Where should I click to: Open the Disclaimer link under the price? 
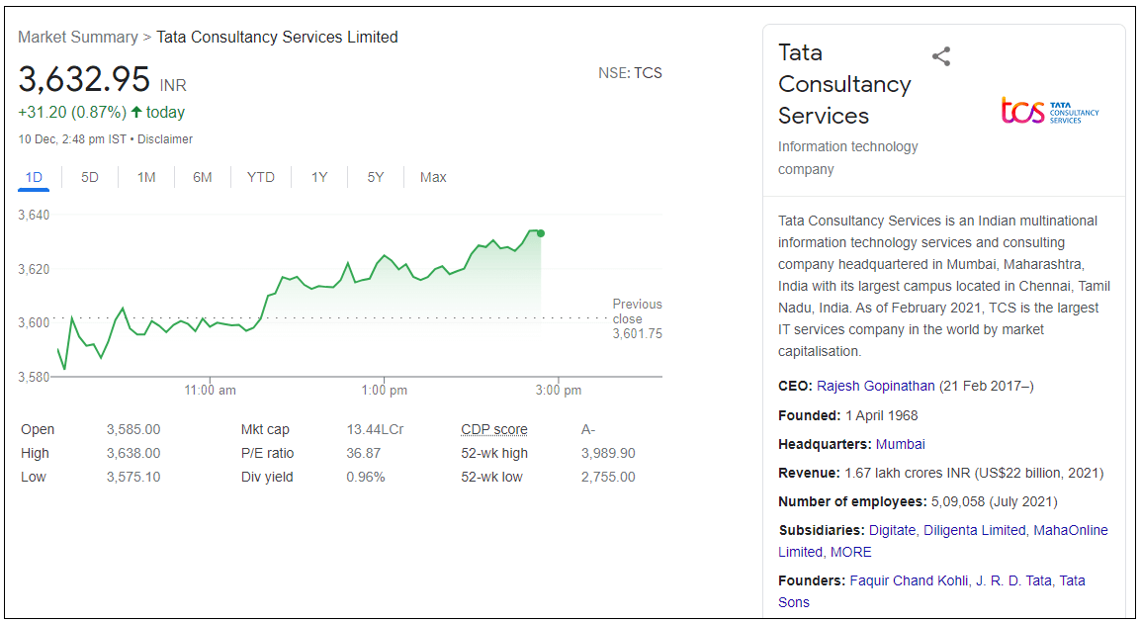[165, 139]
